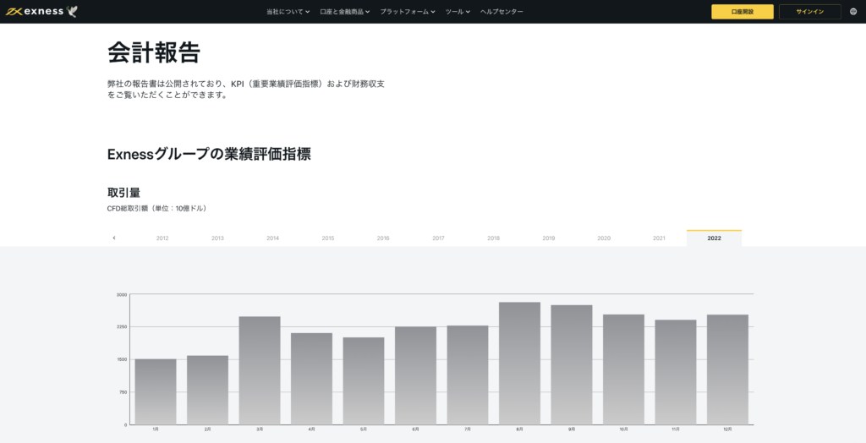The image size is (866, 443).
Task: Select the 2013 year tab
Action: point(217,238)
